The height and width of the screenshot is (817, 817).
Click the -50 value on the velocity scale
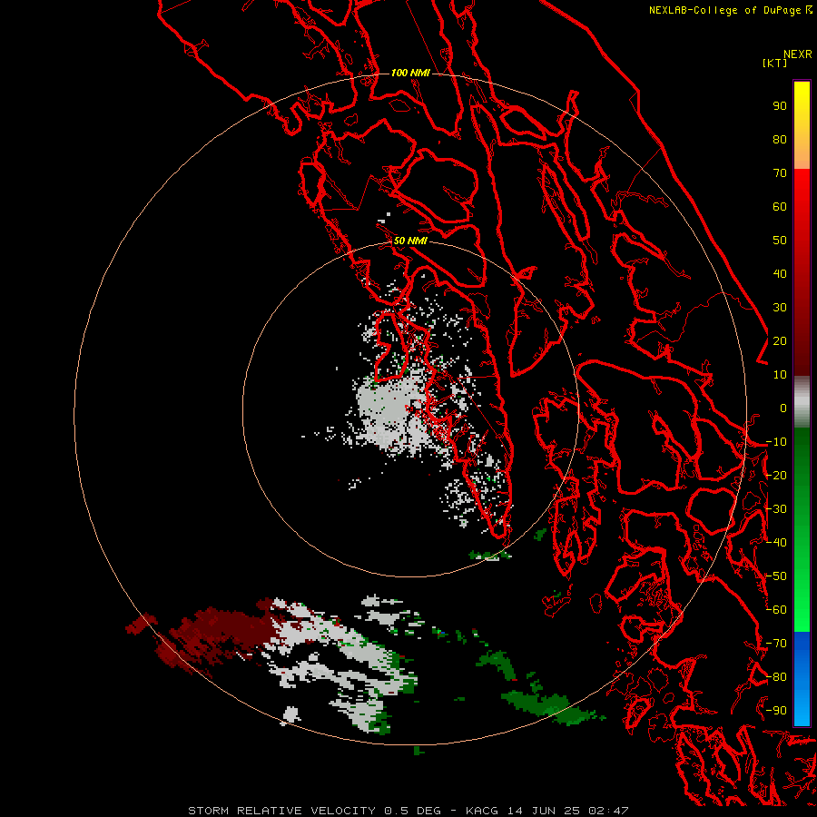point(776,576)
